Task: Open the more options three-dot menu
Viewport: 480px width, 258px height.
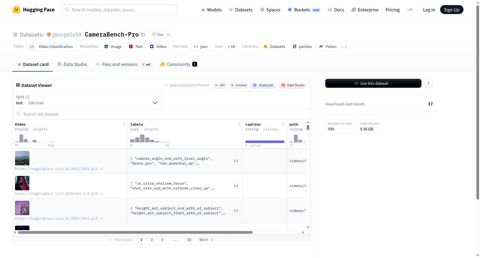Action: click(428, 83)
